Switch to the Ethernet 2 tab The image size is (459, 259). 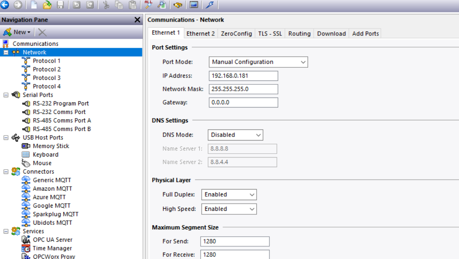tap(201, 33)
